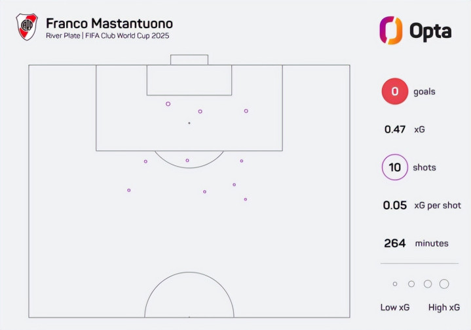Click the purple 10 shots circle

click(x=395, y=167)
